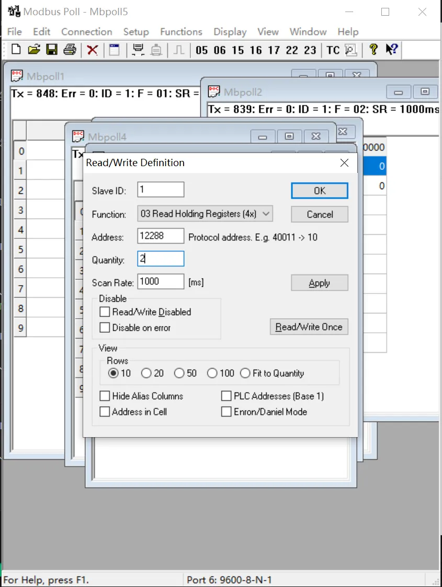This screenshot has width=442, height=587.
Task: Click the Disconnect toolbar icon
Action: pos(156,50)
